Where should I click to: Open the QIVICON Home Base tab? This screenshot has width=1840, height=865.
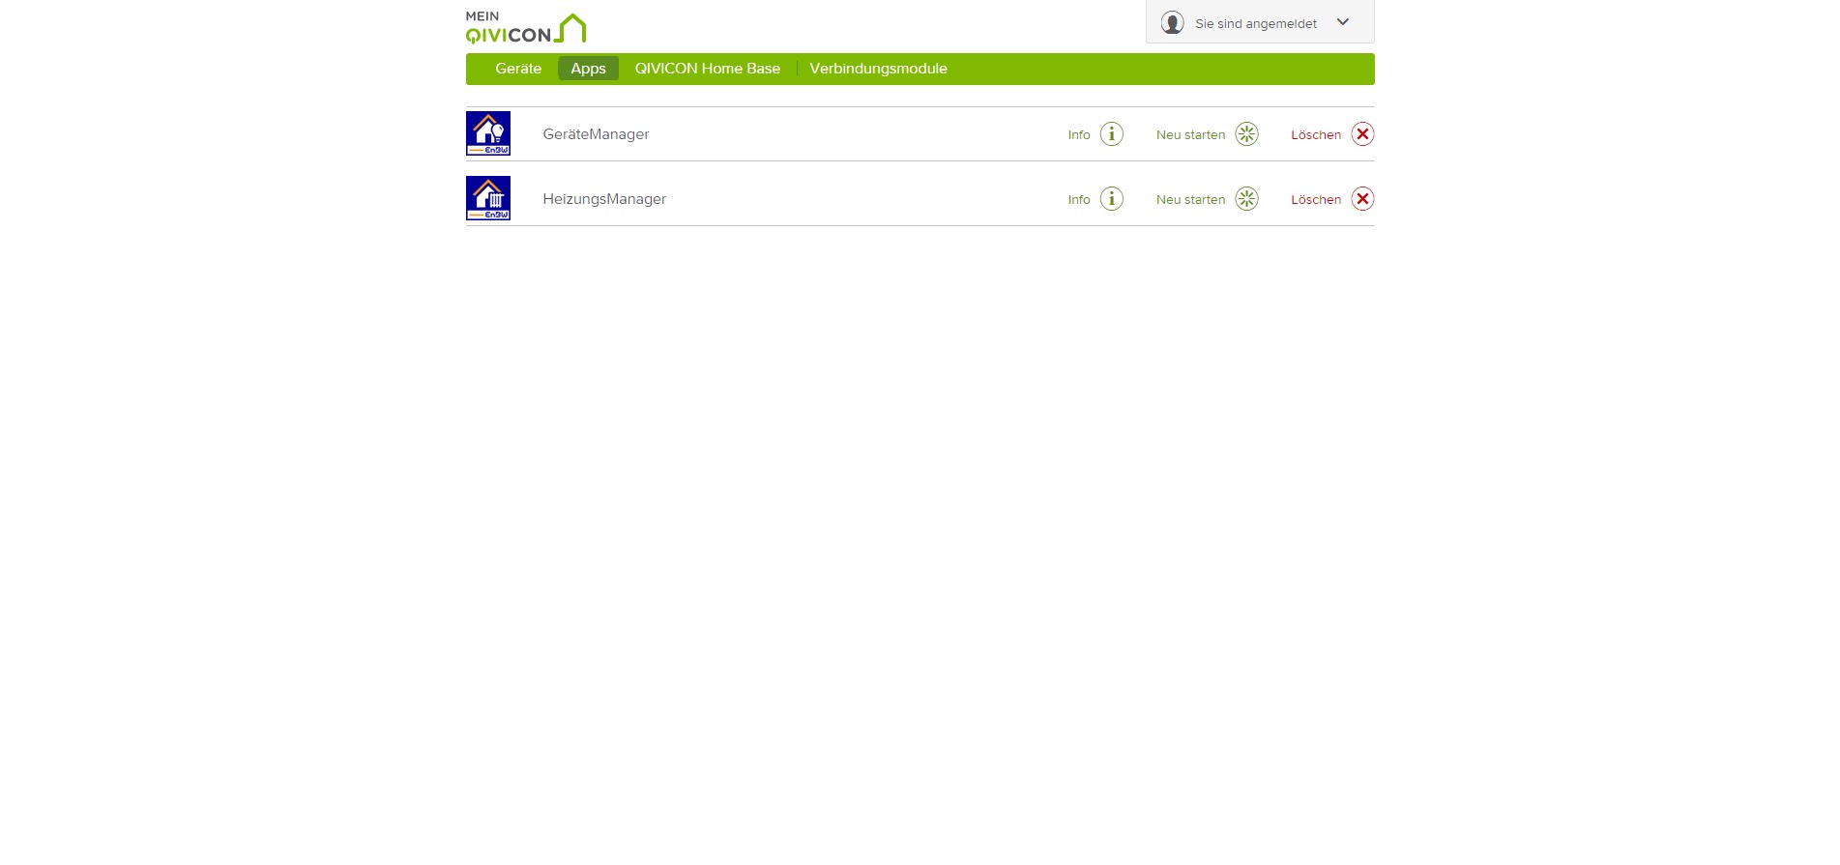[708, 69]
